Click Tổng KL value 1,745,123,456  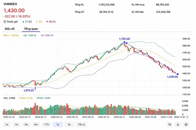click(x=107, y=5)
